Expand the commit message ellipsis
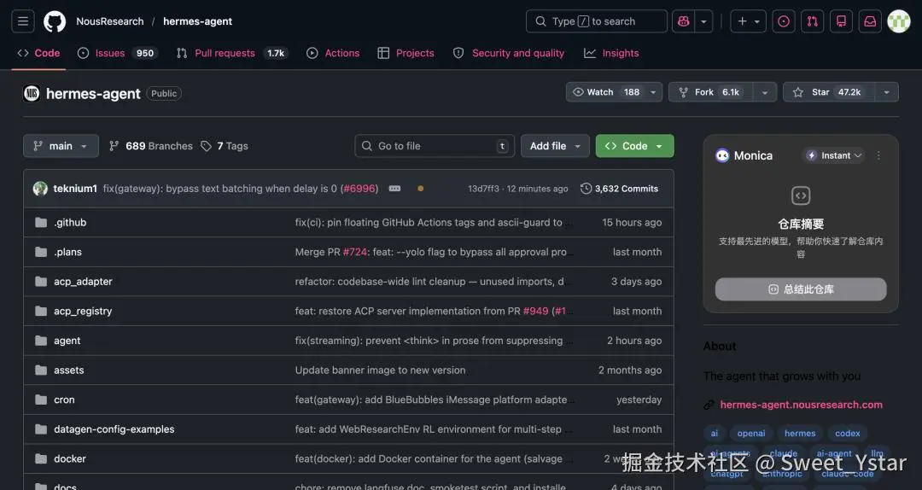 [394, 189]
